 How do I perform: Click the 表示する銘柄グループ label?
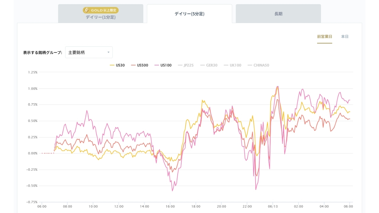click(43, 53)
